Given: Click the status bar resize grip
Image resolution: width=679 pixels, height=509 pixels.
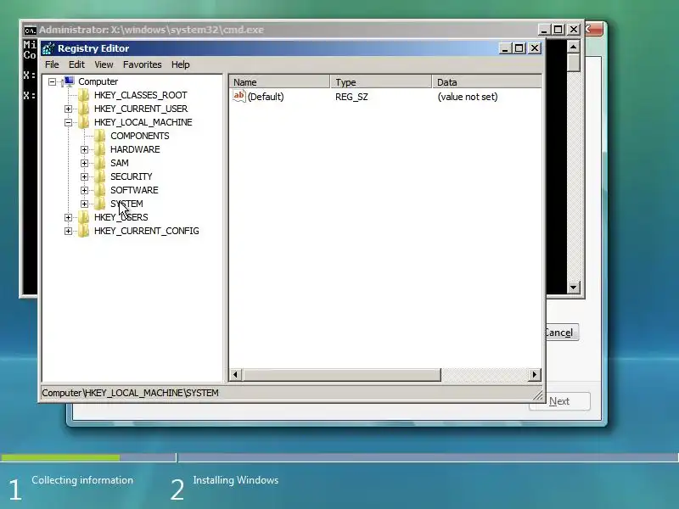Looking at the screenshot, I should 537,394.
